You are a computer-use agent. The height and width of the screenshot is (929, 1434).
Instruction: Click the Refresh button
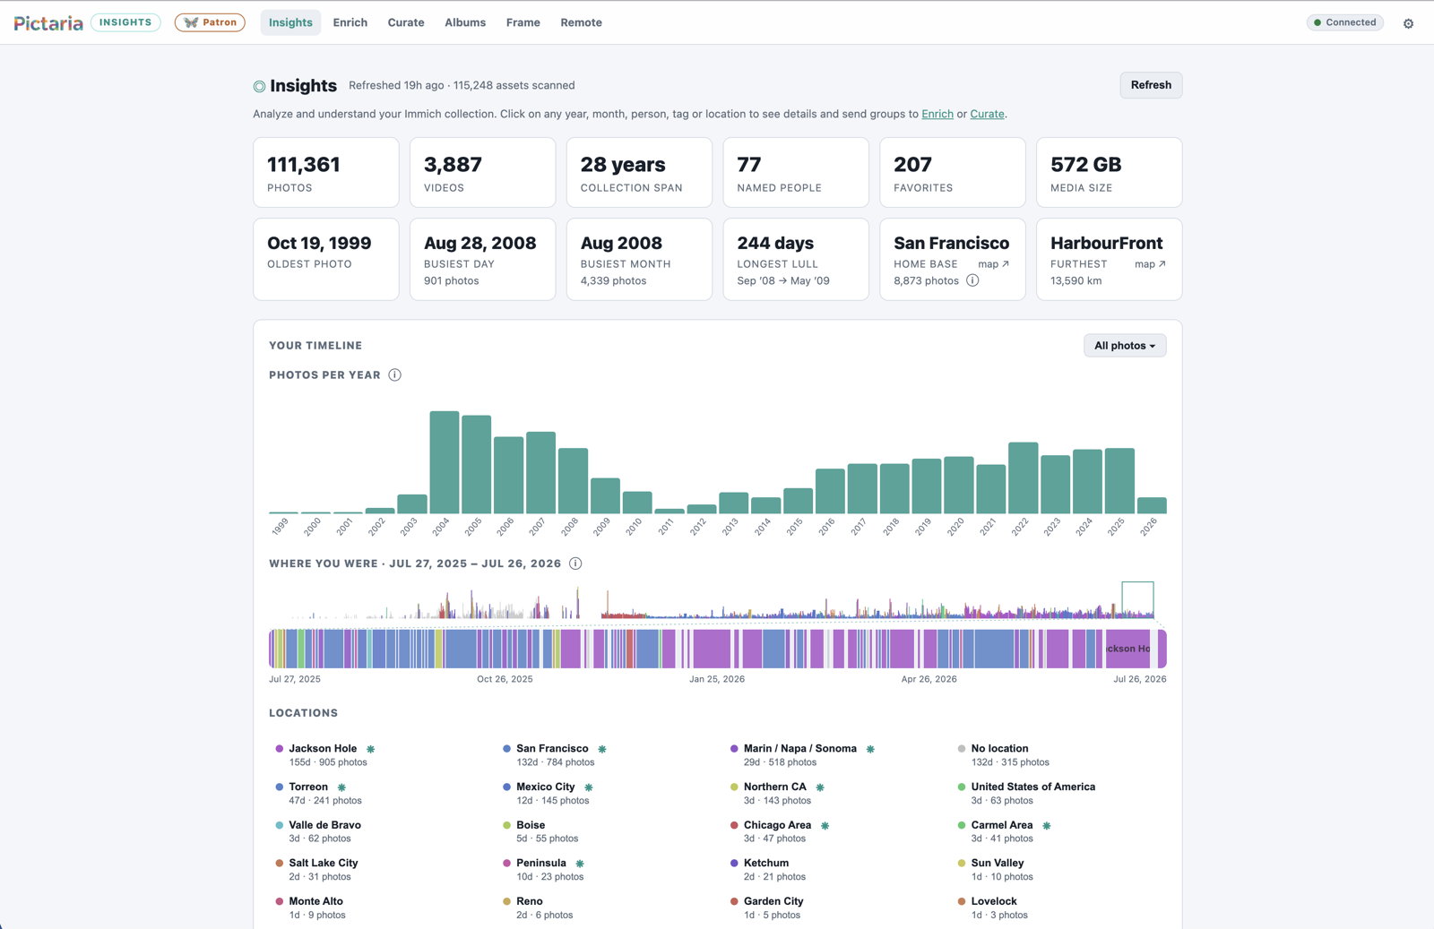[1151, 85]
